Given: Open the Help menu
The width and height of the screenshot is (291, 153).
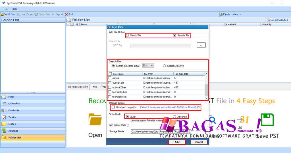Looking at the screenshot, I should (14, 9).
